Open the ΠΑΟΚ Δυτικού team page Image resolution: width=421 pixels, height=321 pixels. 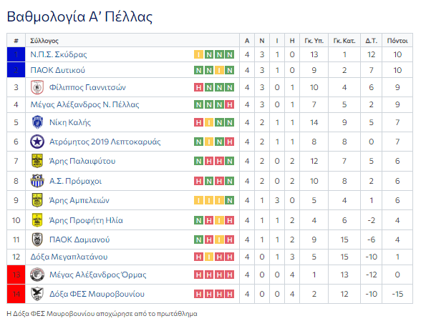[x=58, y=70]
